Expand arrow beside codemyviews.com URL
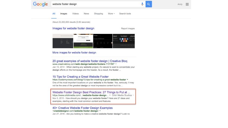The height and width of the screenshot is (128, 228). click(x=127, y=79)
